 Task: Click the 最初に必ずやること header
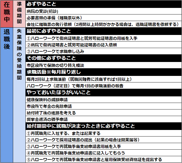[103, 31]
